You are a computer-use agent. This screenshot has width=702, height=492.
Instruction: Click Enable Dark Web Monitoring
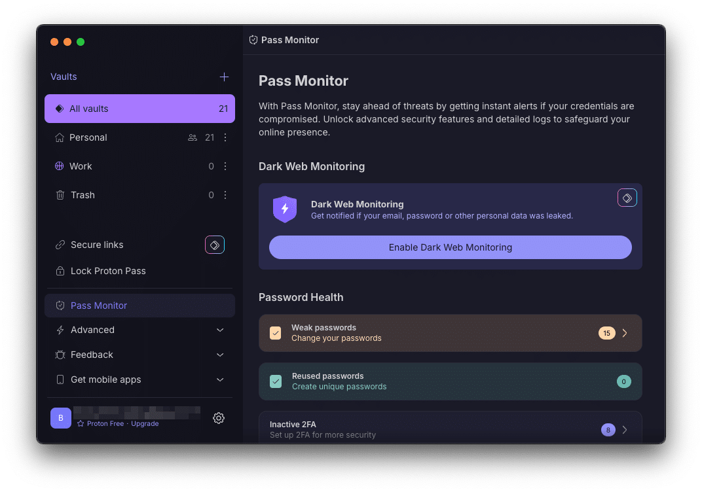click(450, 247)
